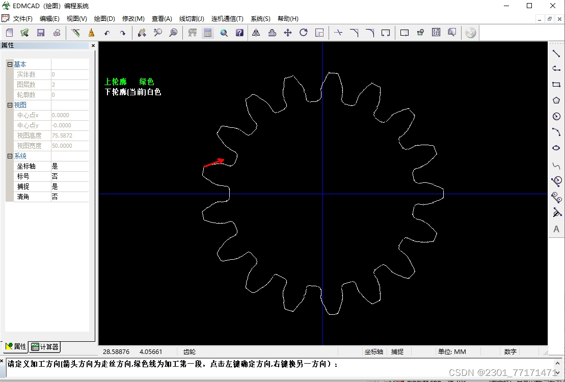Image resolution: width=565 pixels, height=382 pixels.
Task: Open the 查看(A) menu
Action: [162, 19]
